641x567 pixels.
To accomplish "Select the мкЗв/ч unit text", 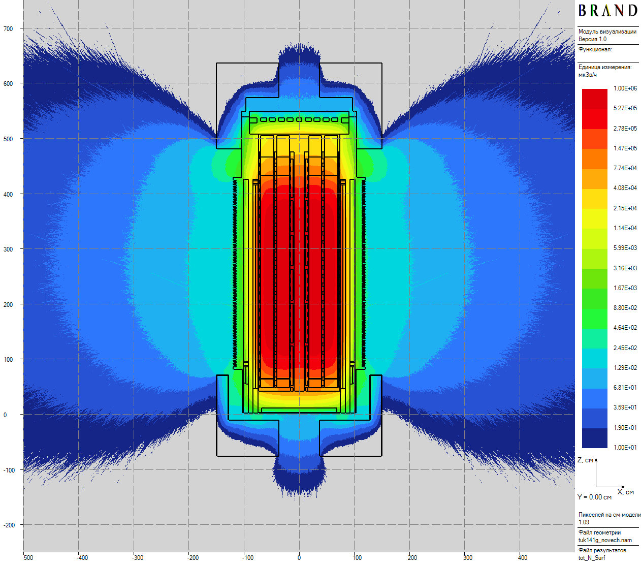I will [588, 75].
